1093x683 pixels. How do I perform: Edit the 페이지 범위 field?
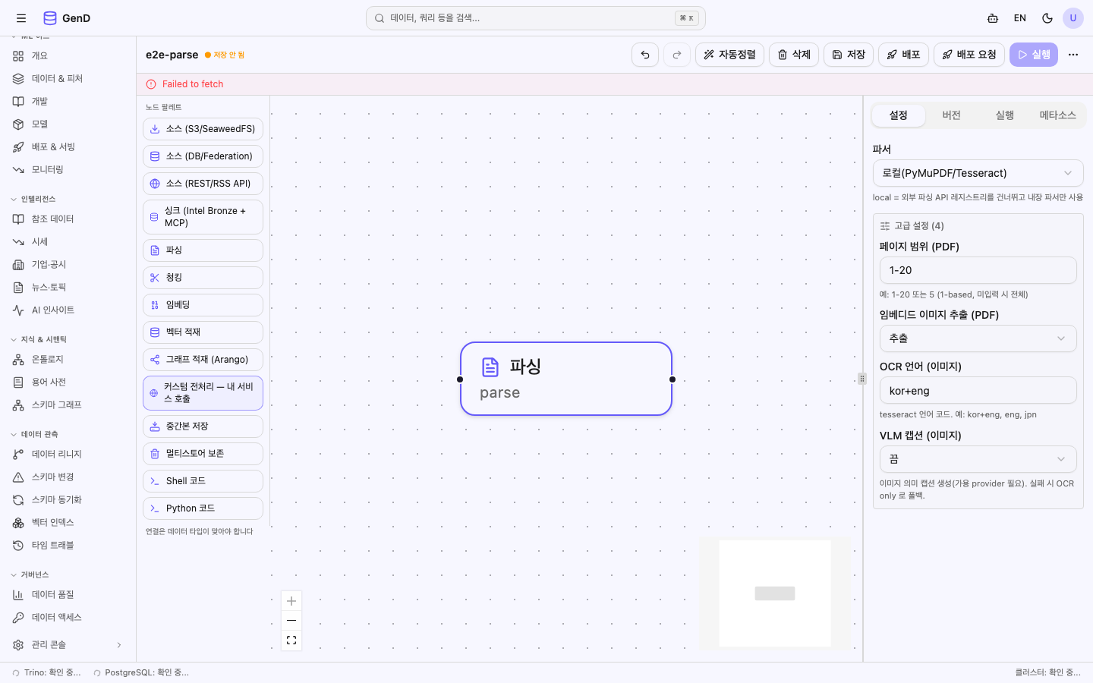pyautogui.click(x=978, y=270)
